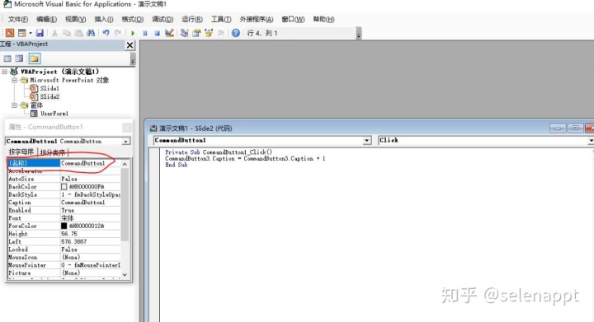Click the BackColor white color swatch

(x=64, y=187)
